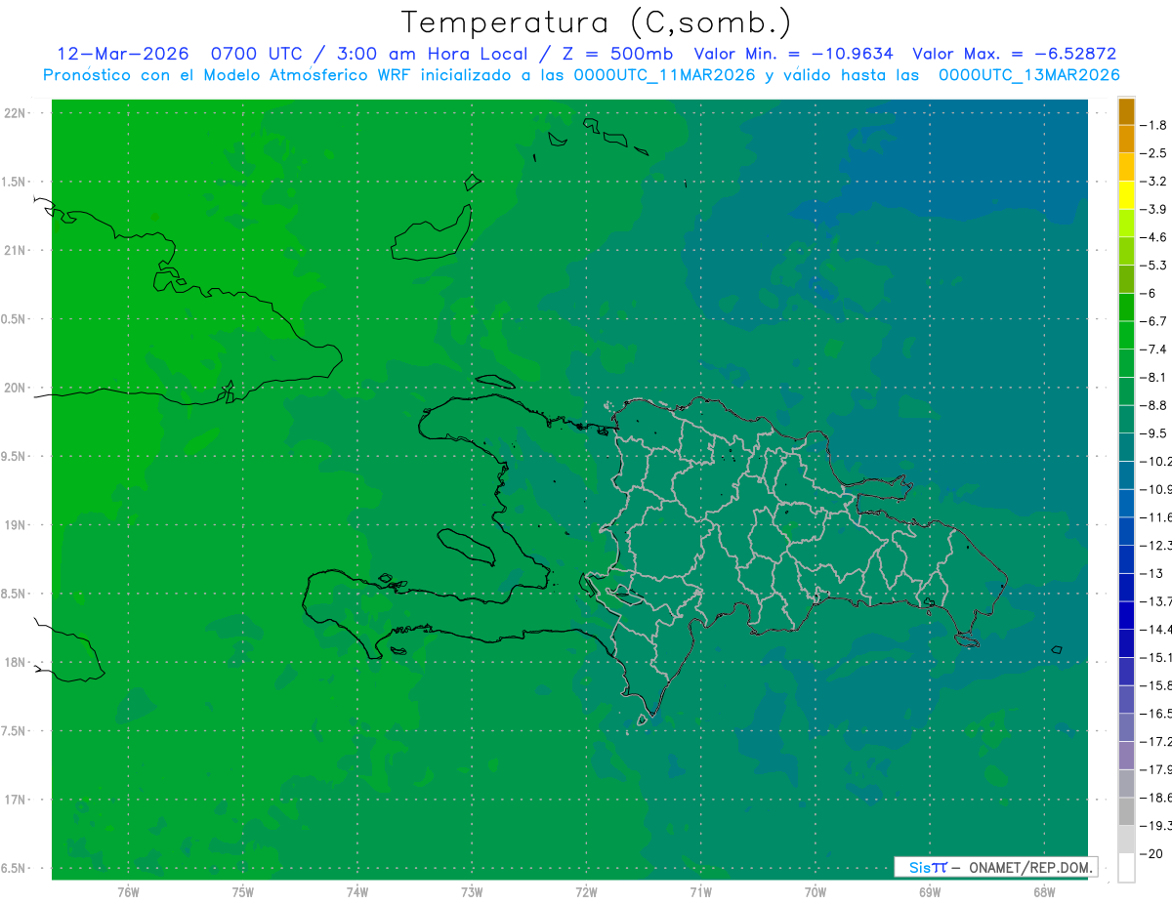This screenshot has height=905, width=1172.
Task: Click the dark blue swatch between -13.7 and -14.4
Action: (x=1126, y=615)
